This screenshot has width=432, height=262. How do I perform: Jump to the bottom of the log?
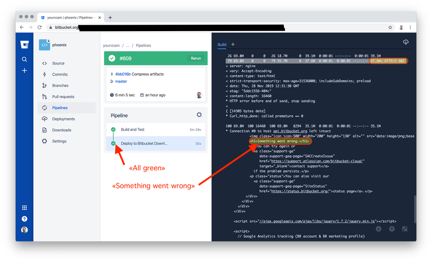point(378,229)
